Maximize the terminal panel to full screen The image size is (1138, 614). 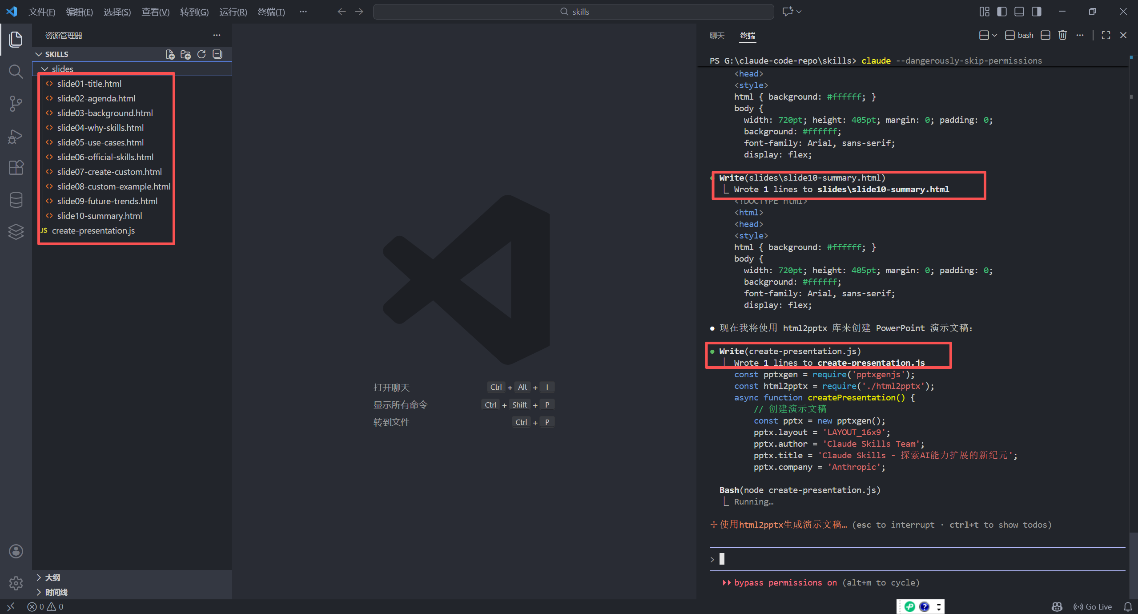1106,35
